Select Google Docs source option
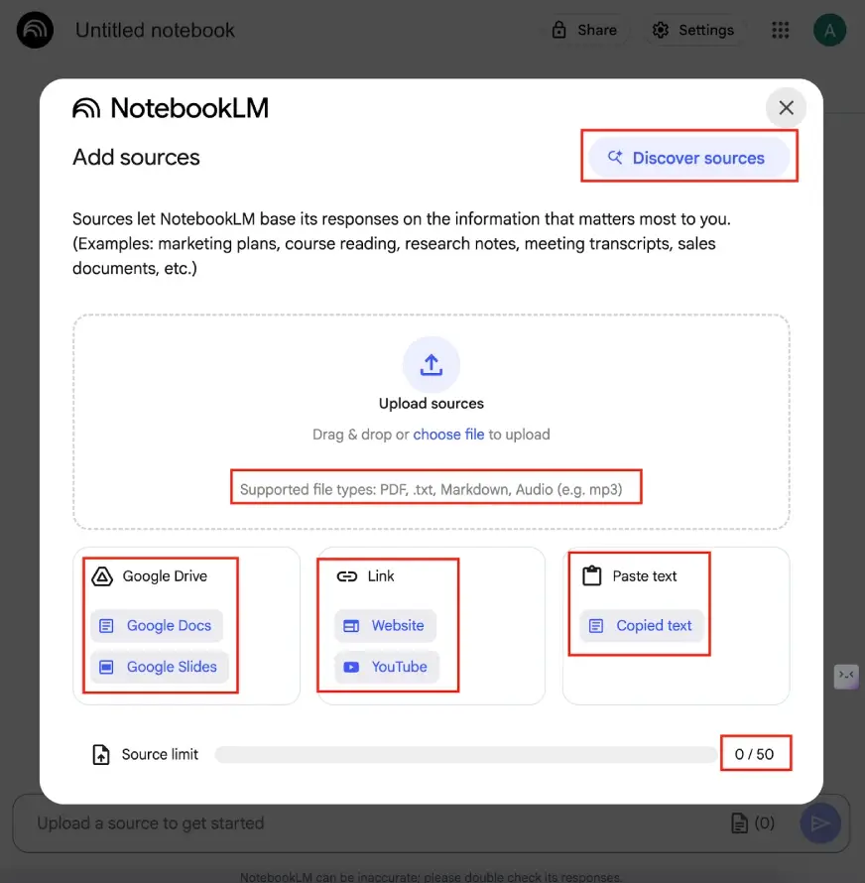The width and height of the screenshot is (865, 883). (157, 626)
